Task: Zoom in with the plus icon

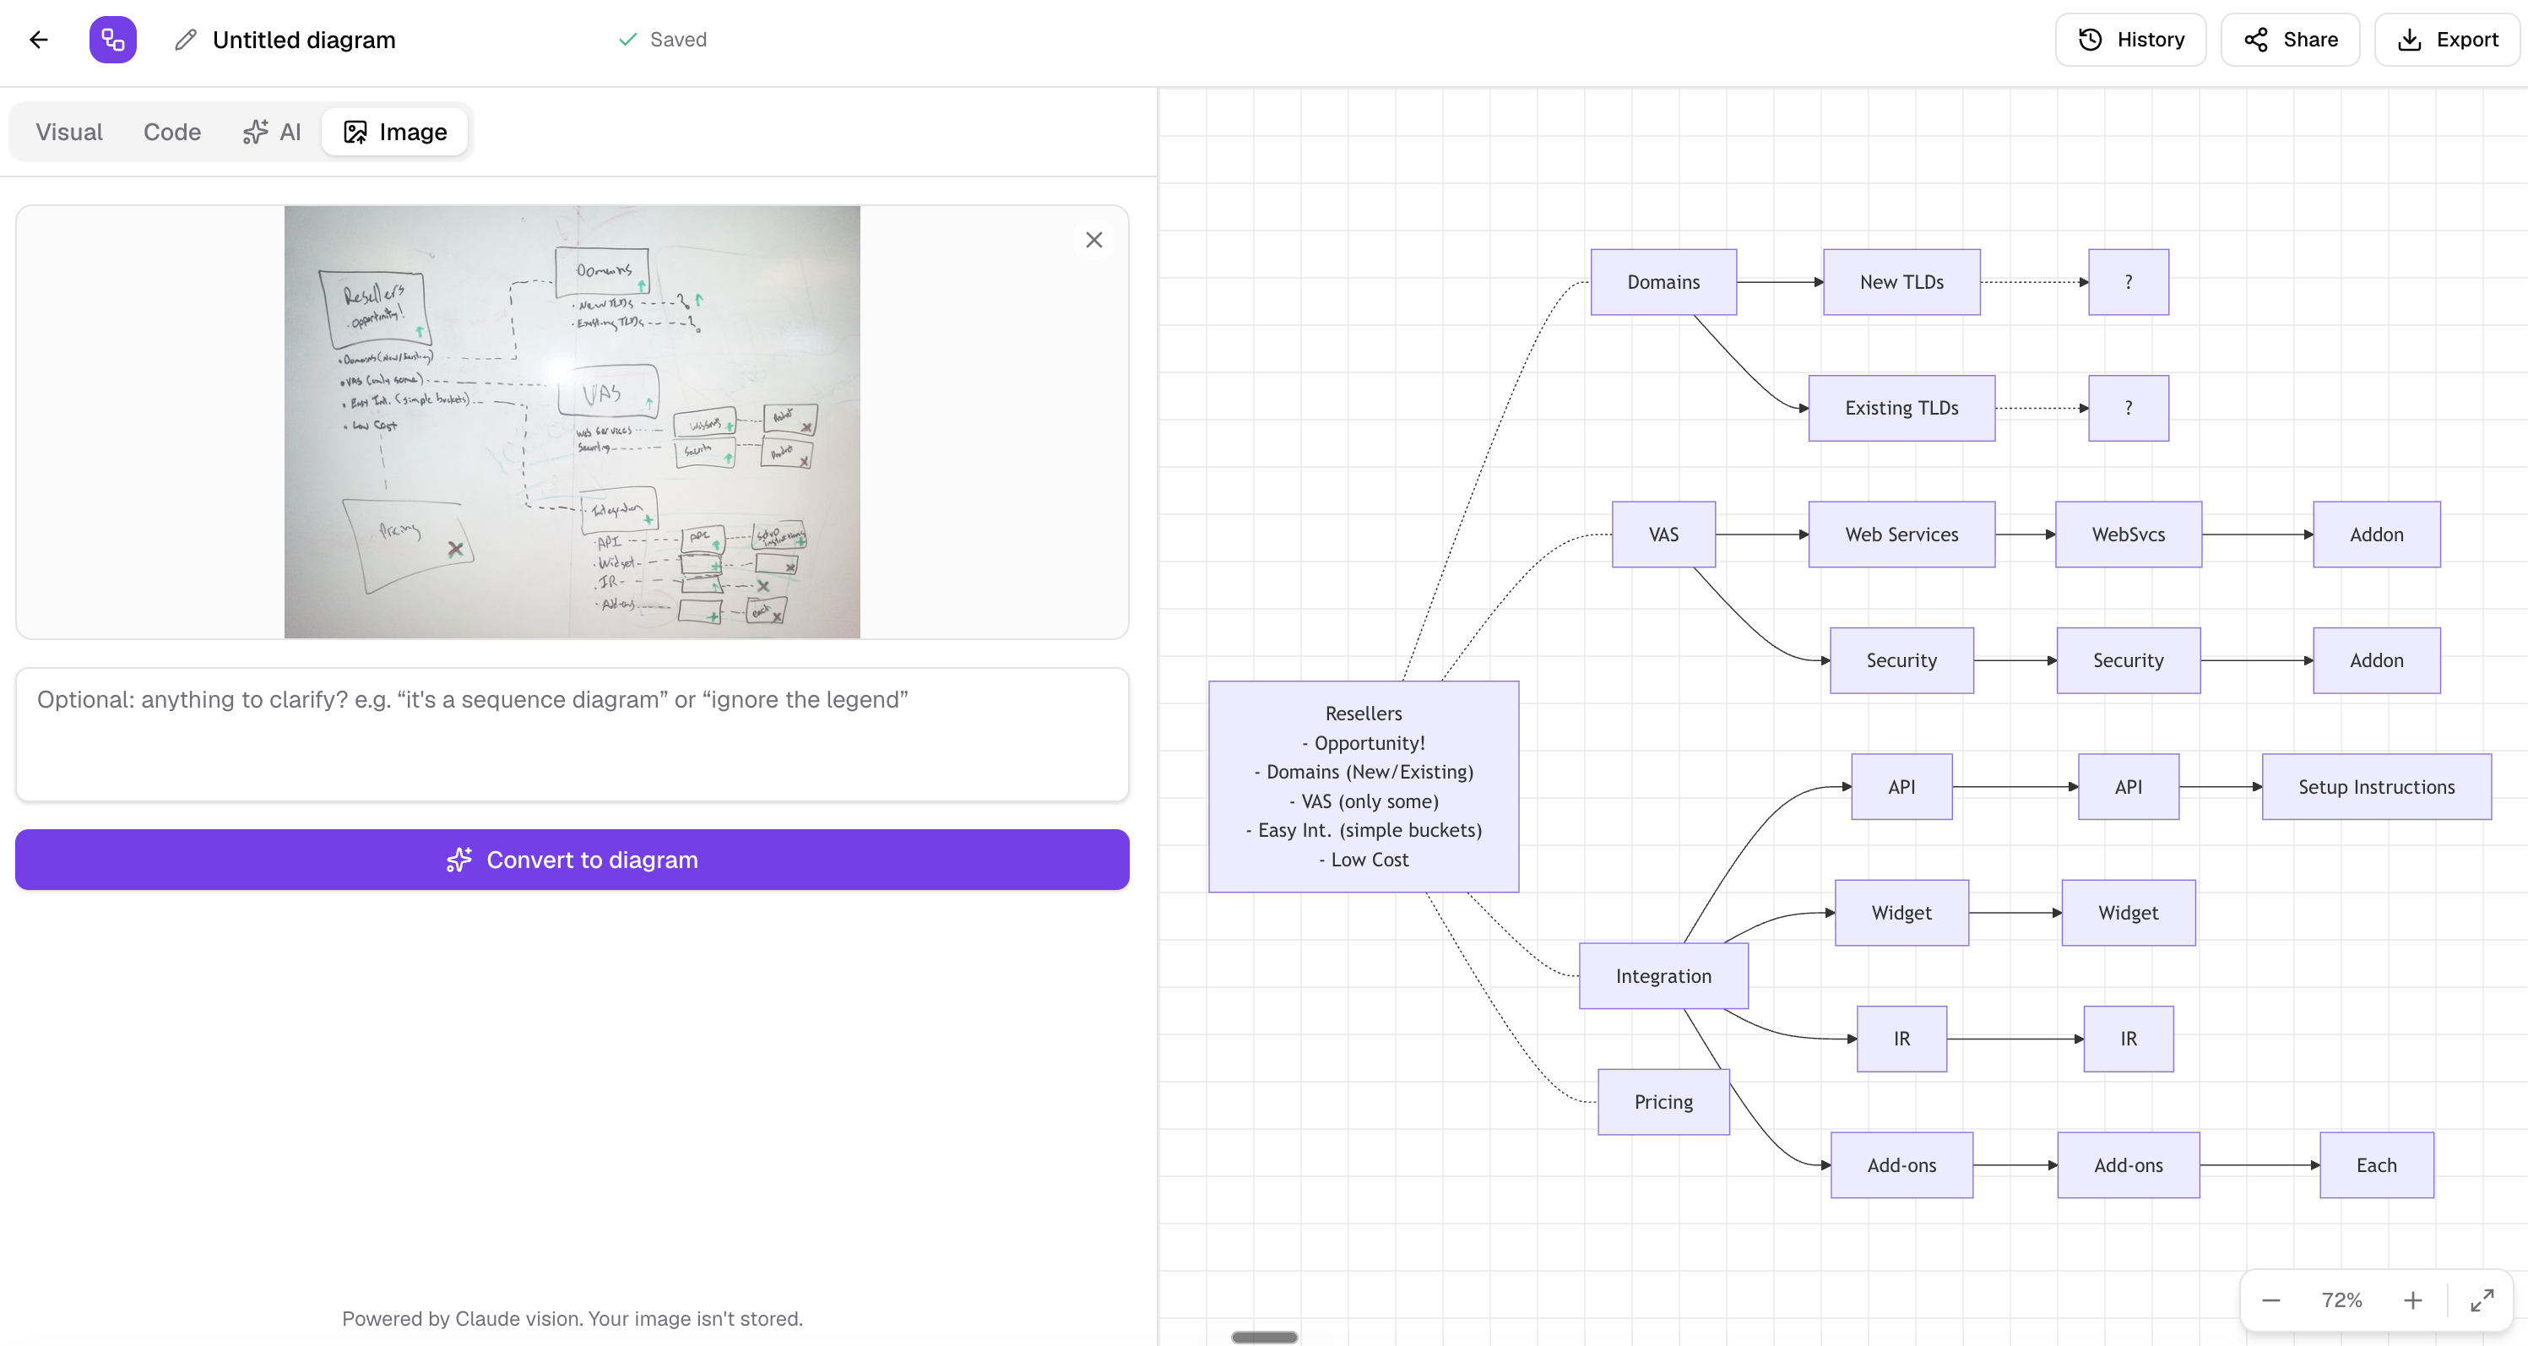Action: [2412, 1300]
